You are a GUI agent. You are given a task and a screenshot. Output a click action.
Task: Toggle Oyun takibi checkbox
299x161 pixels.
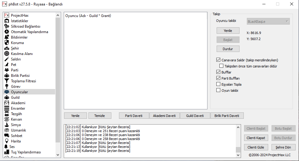point(218,90)
